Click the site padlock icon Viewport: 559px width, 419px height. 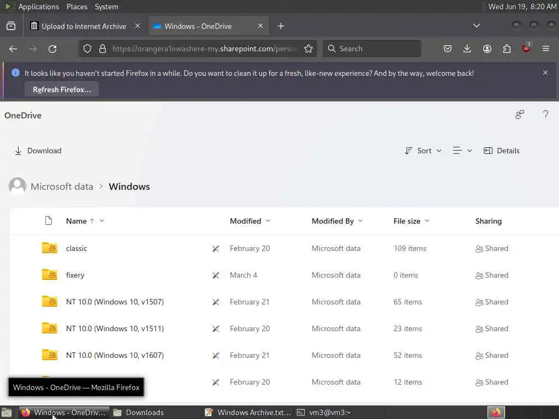coord(103,49)
